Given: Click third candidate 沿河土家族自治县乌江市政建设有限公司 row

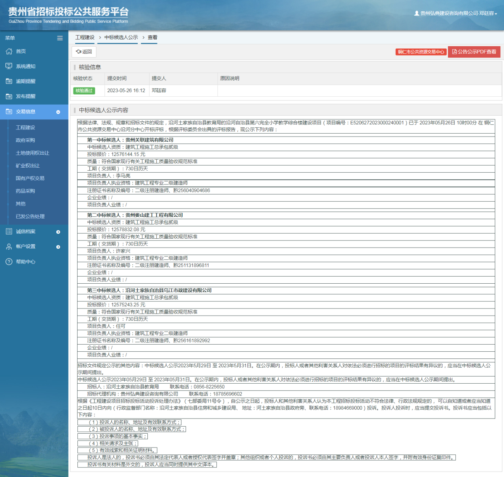Looking at the screenshot, I should click(286, 290).
